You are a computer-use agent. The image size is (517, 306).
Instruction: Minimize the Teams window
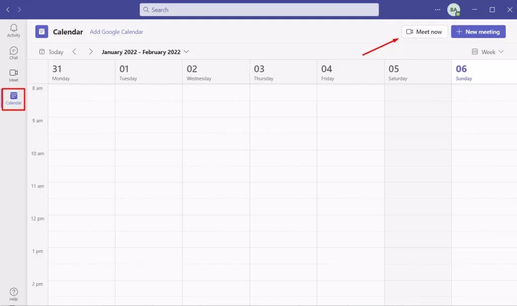pyautogui.click(x=475, y=10)
